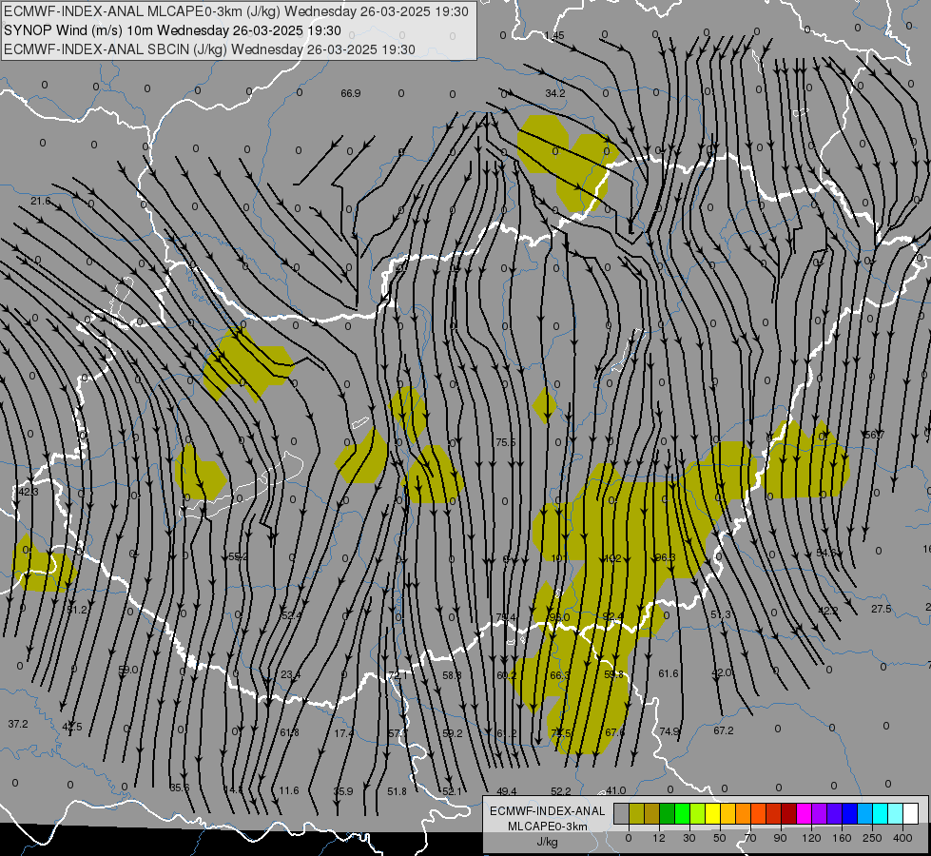Click the map value 21.6
931x856 pixels.
[40, 202]
